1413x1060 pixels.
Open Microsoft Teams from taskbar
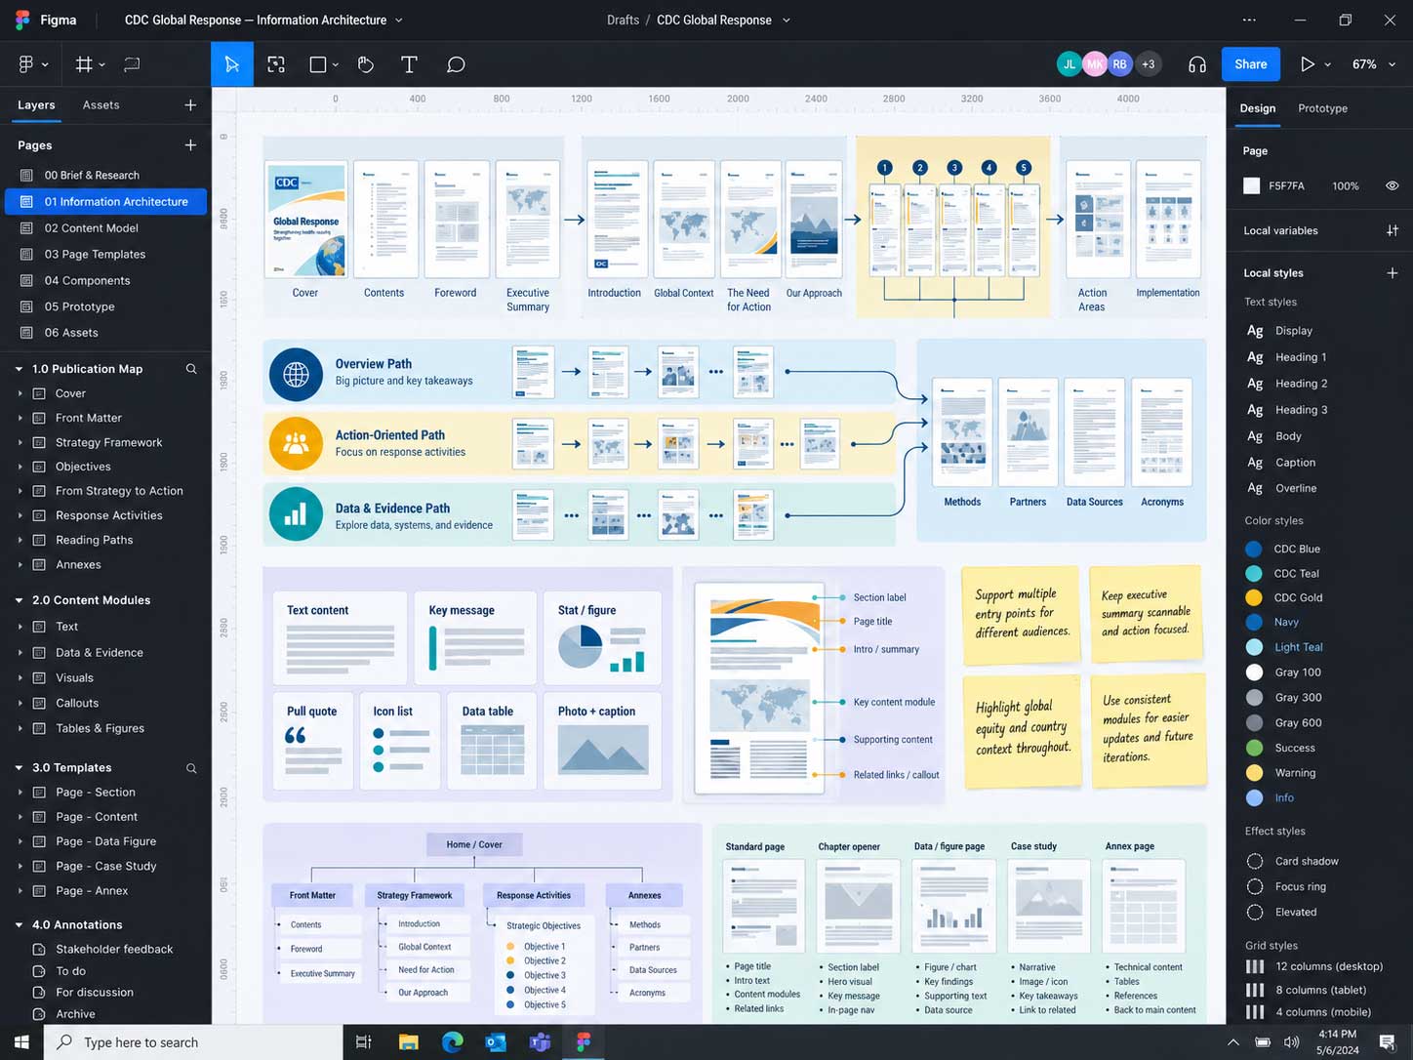540,1042
